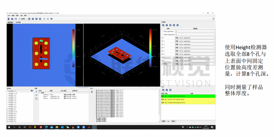Open the locator dropdown for detector 8
The width and height of the screenshot is (274, 137).
point(214,61)
